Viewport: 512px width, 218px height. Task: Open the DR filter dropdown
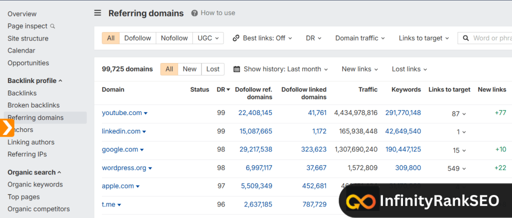coord(314,38)
